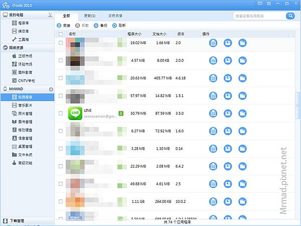
Task: Check the 4.57 MB app checkbox
Action: [61, 61]
